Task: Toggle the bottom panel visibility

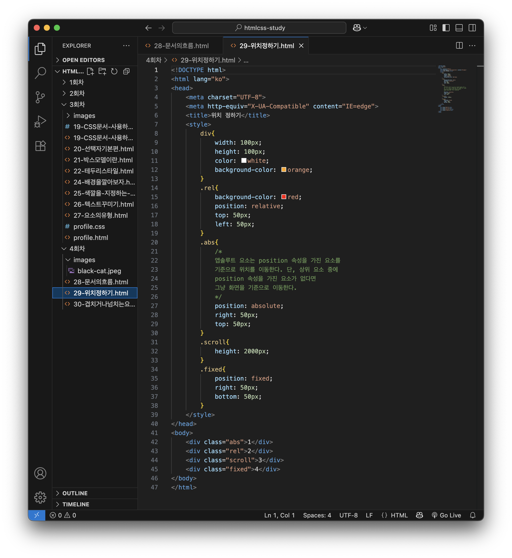Action: pyautogui.click(x=459, y=28)
